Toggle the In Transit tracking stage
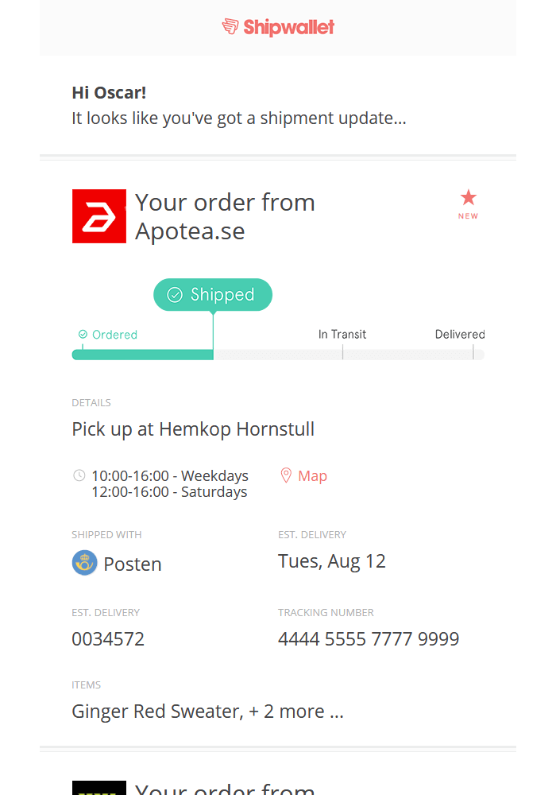Image resolution: width=556 pixels, height=795 pixels. click(x=342, y=334)
